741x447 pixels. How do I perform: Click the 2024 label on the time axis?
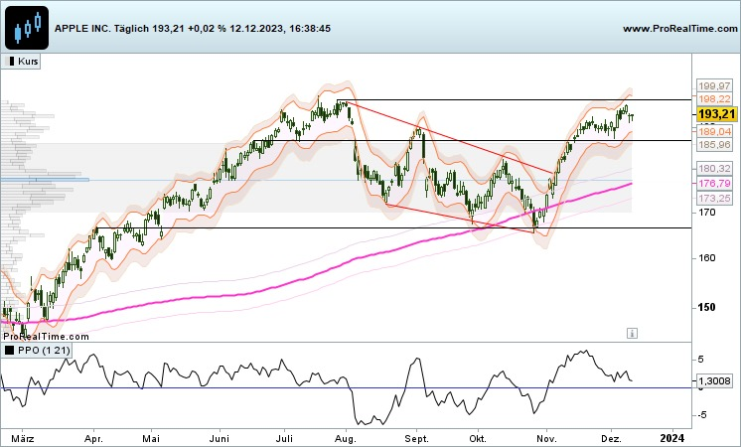671,438
